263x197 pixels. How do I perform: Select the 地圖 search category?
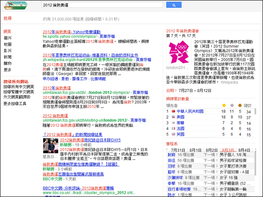pos(8,44)
